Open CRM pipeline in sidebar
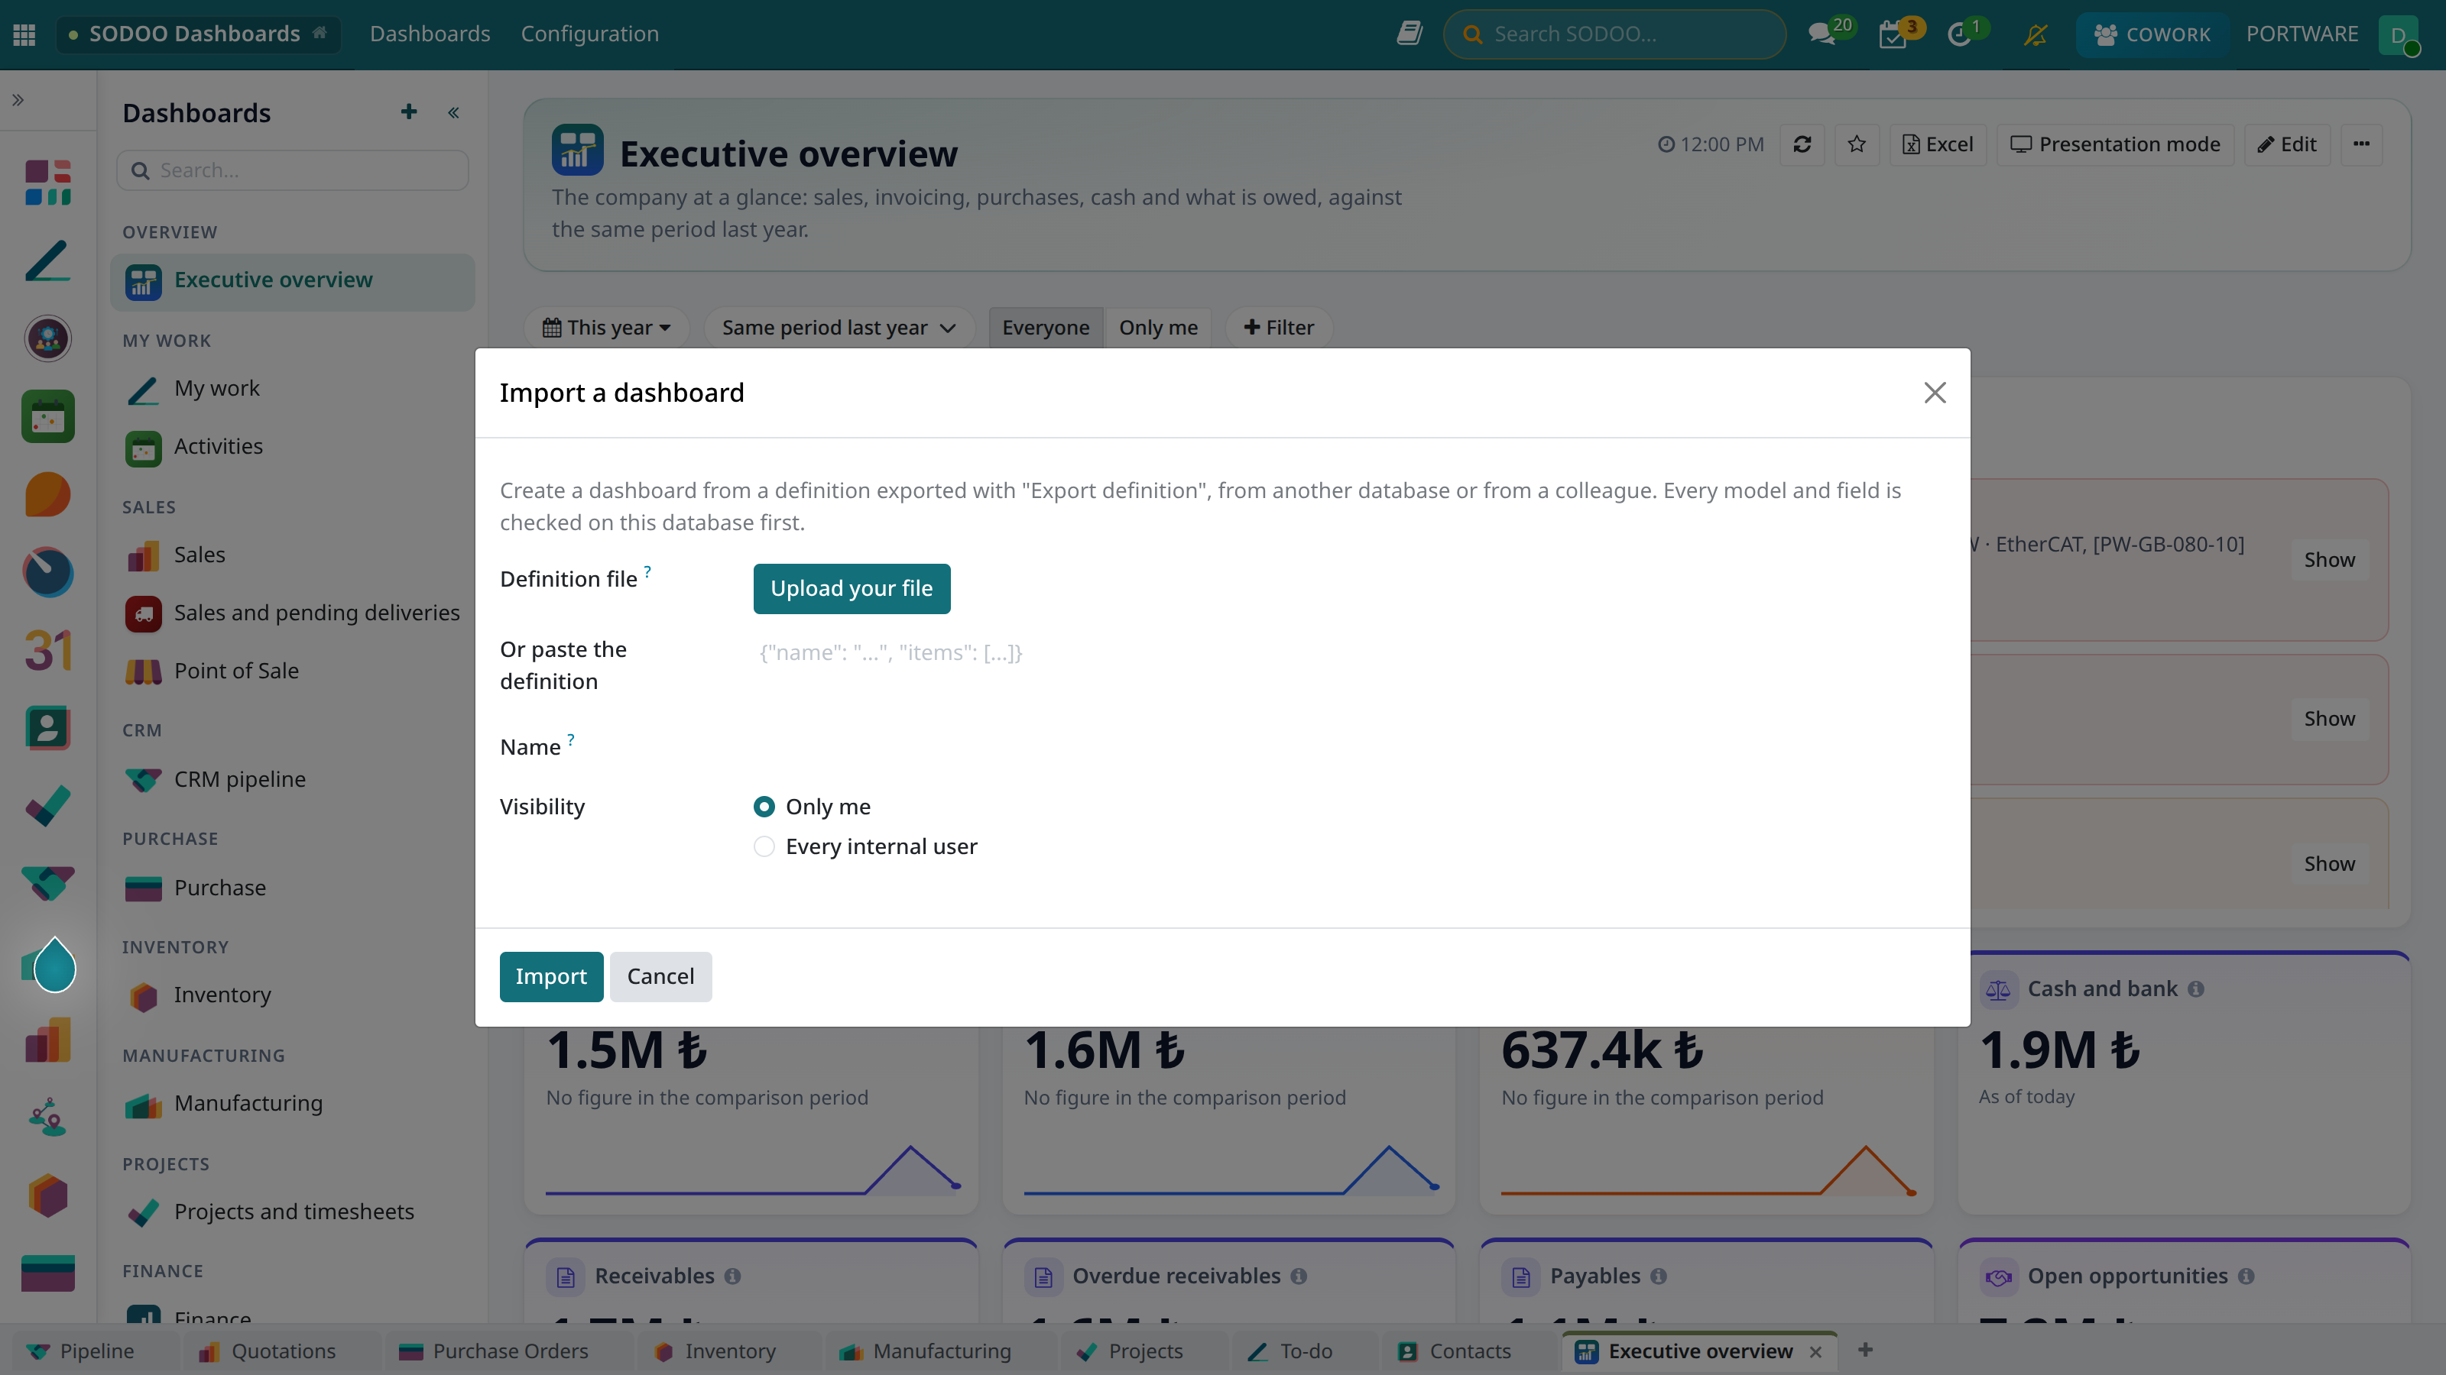 pyautogui.click(x=293, y=779)
